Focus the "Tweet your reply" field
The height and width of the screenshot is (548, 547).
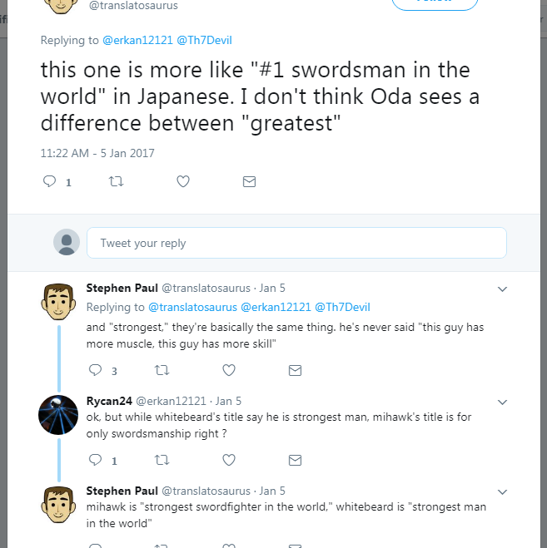pos(296,243)
